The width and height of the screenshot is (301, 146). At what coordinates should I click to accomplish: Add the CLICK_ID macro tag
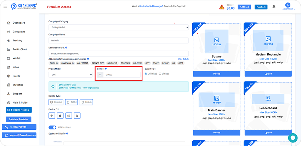coord(53,63)
